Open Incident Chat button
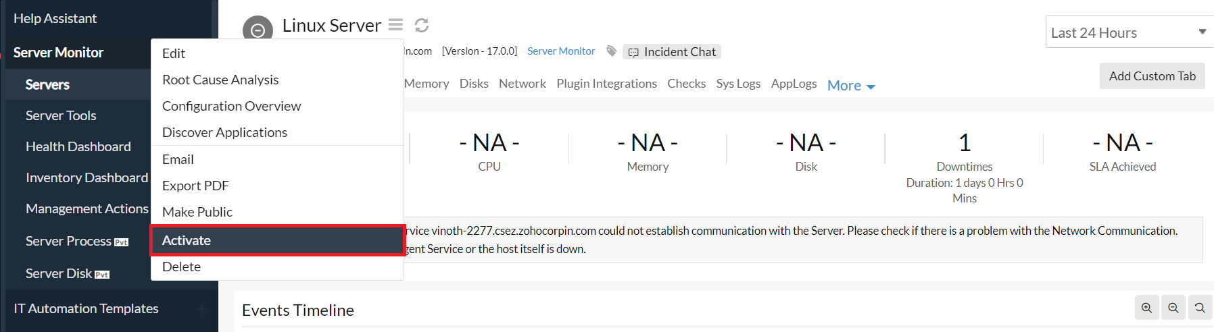Screen dimensions: 1214x332 pyautogui.click(x=672, y=52)
